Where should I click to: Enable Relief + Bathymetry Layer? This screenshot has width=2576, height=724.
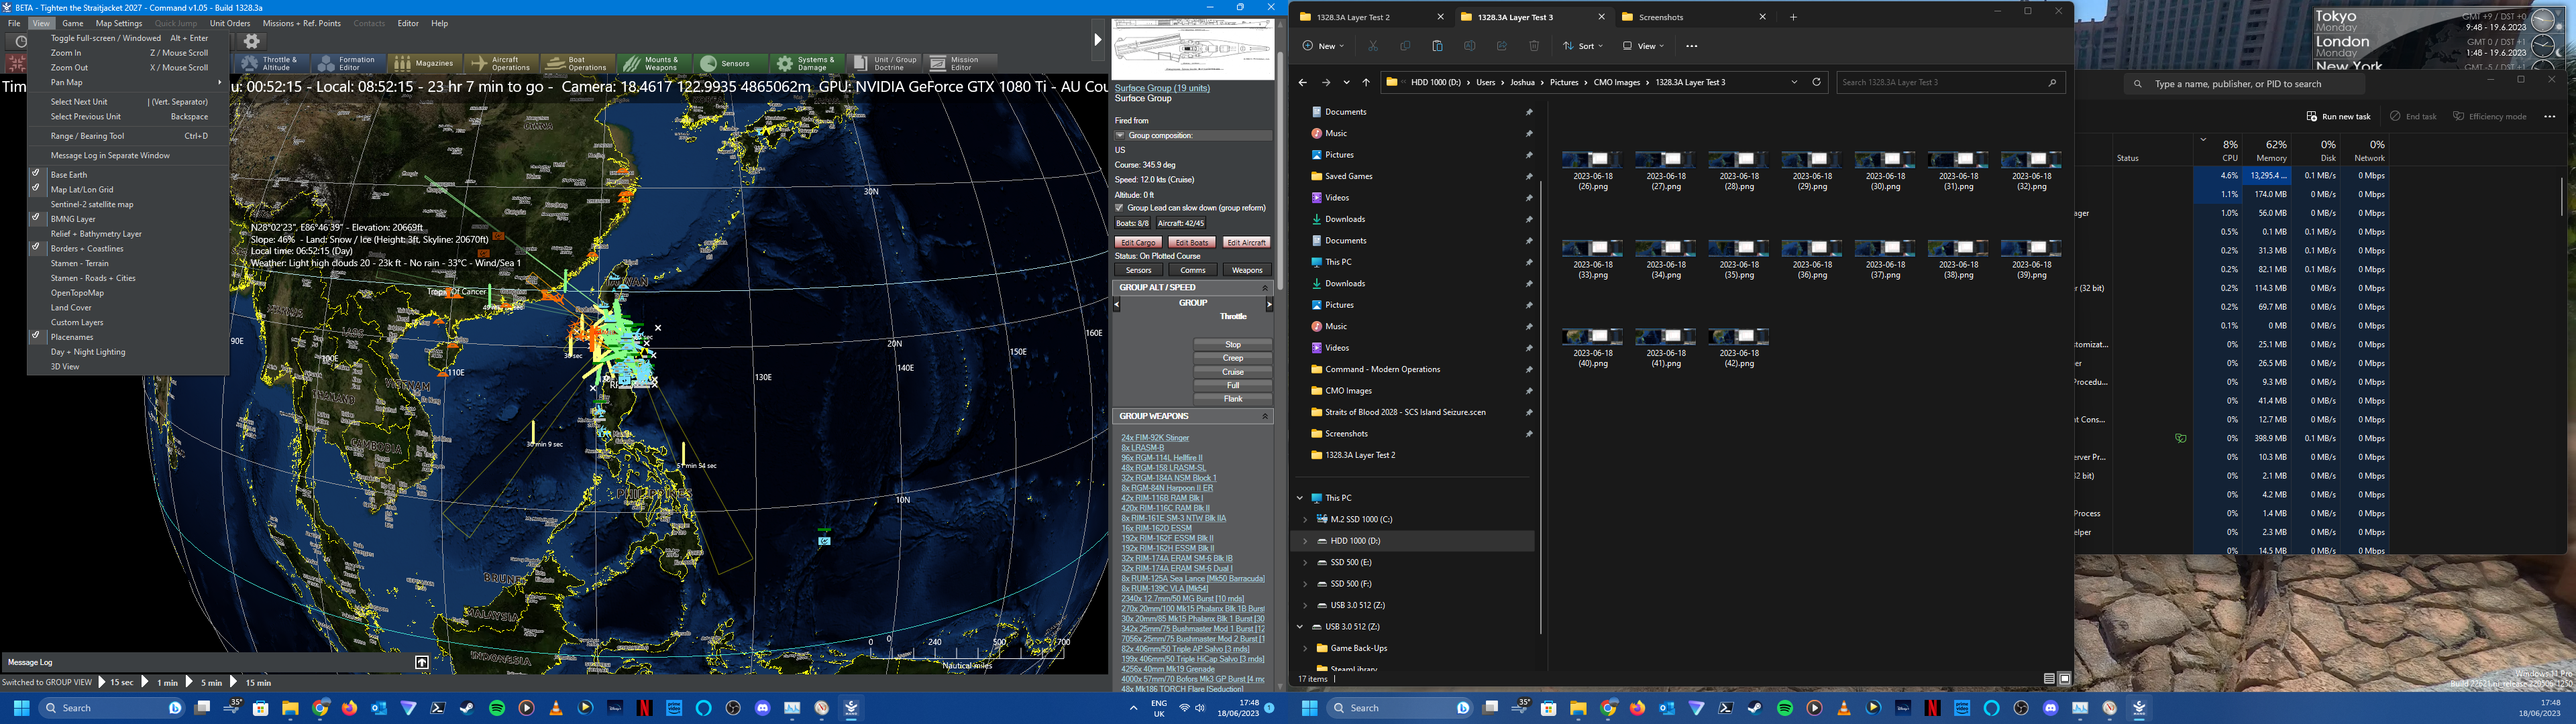coord(129,234)
